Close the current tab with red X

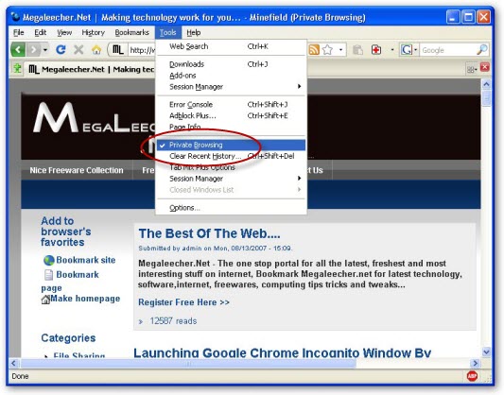[485, 67]
